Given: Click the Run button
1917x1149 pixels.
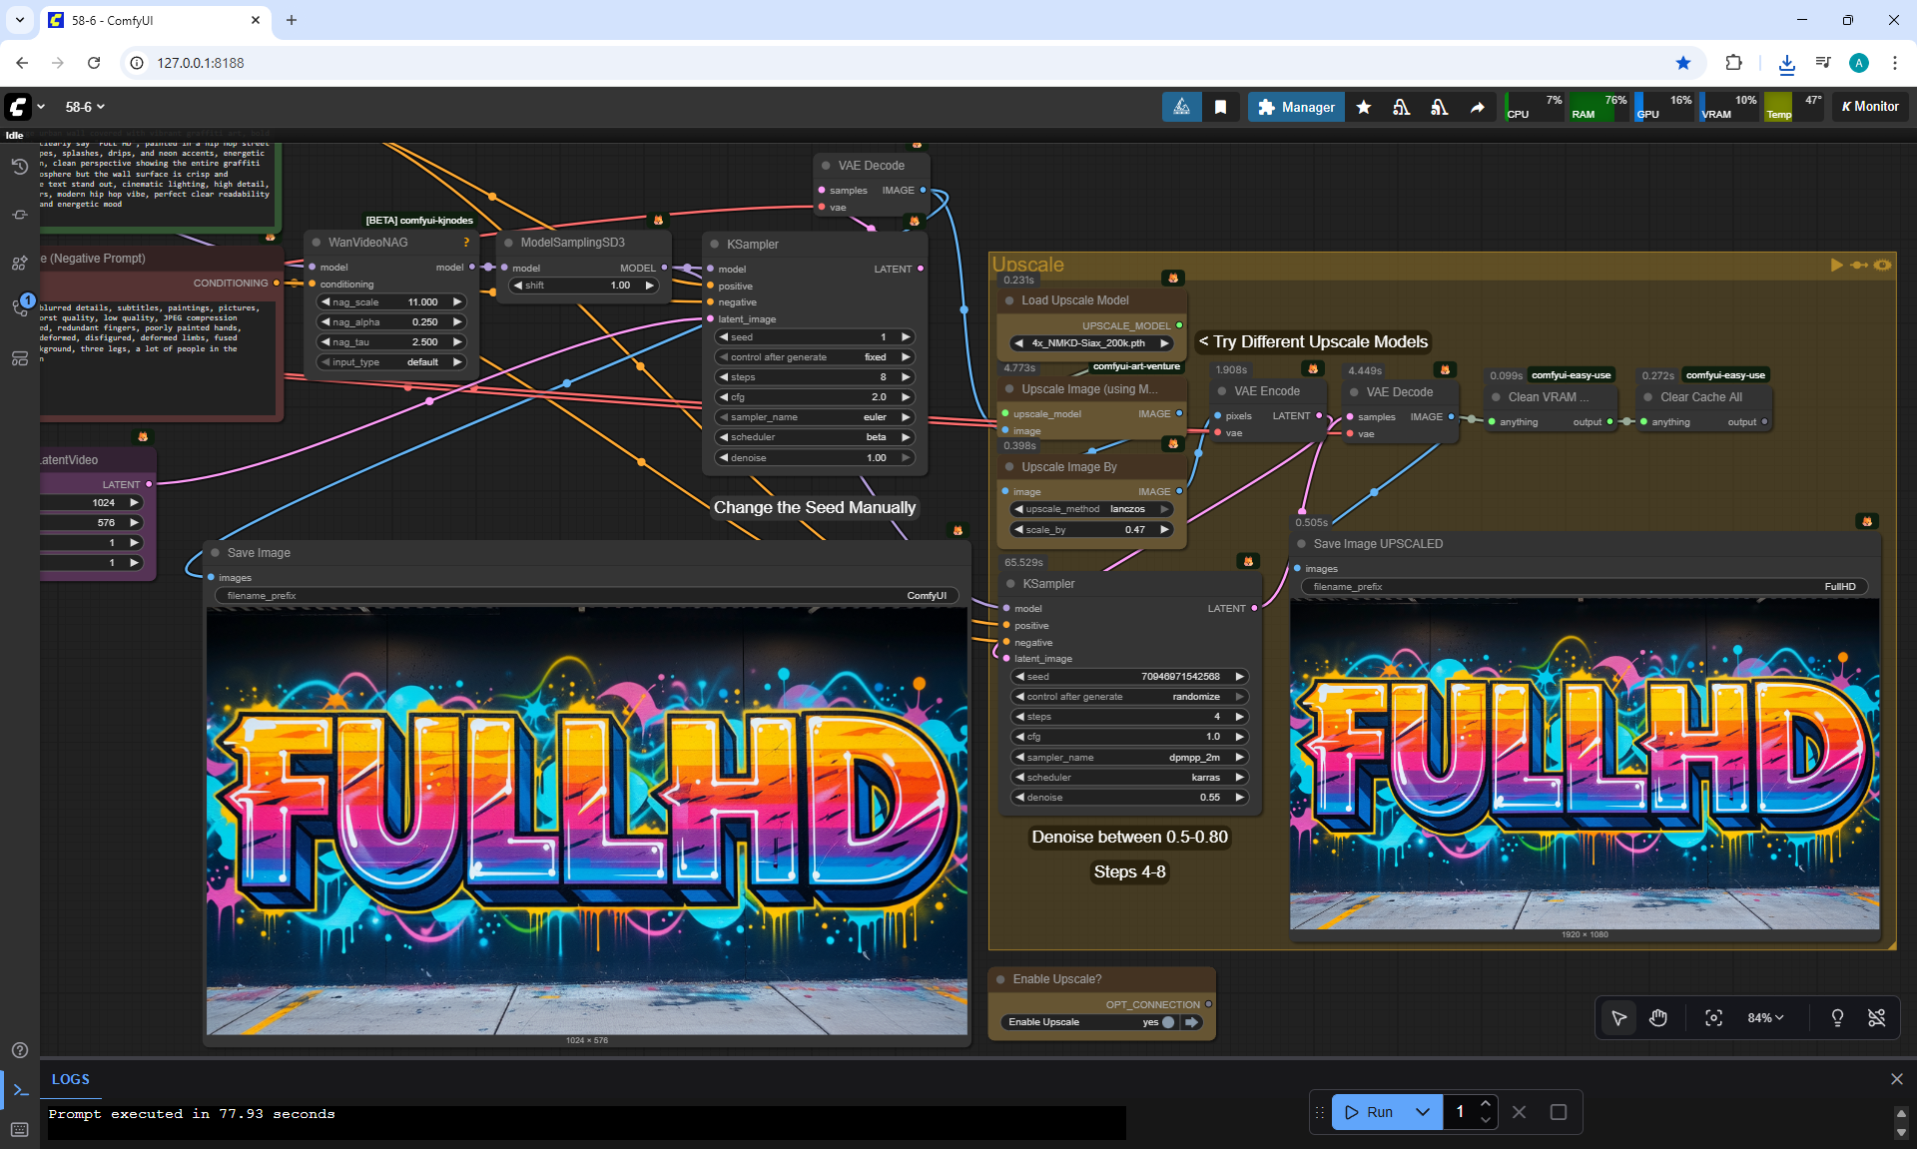Looking at the screenshot, I should click(1369, 1112).
